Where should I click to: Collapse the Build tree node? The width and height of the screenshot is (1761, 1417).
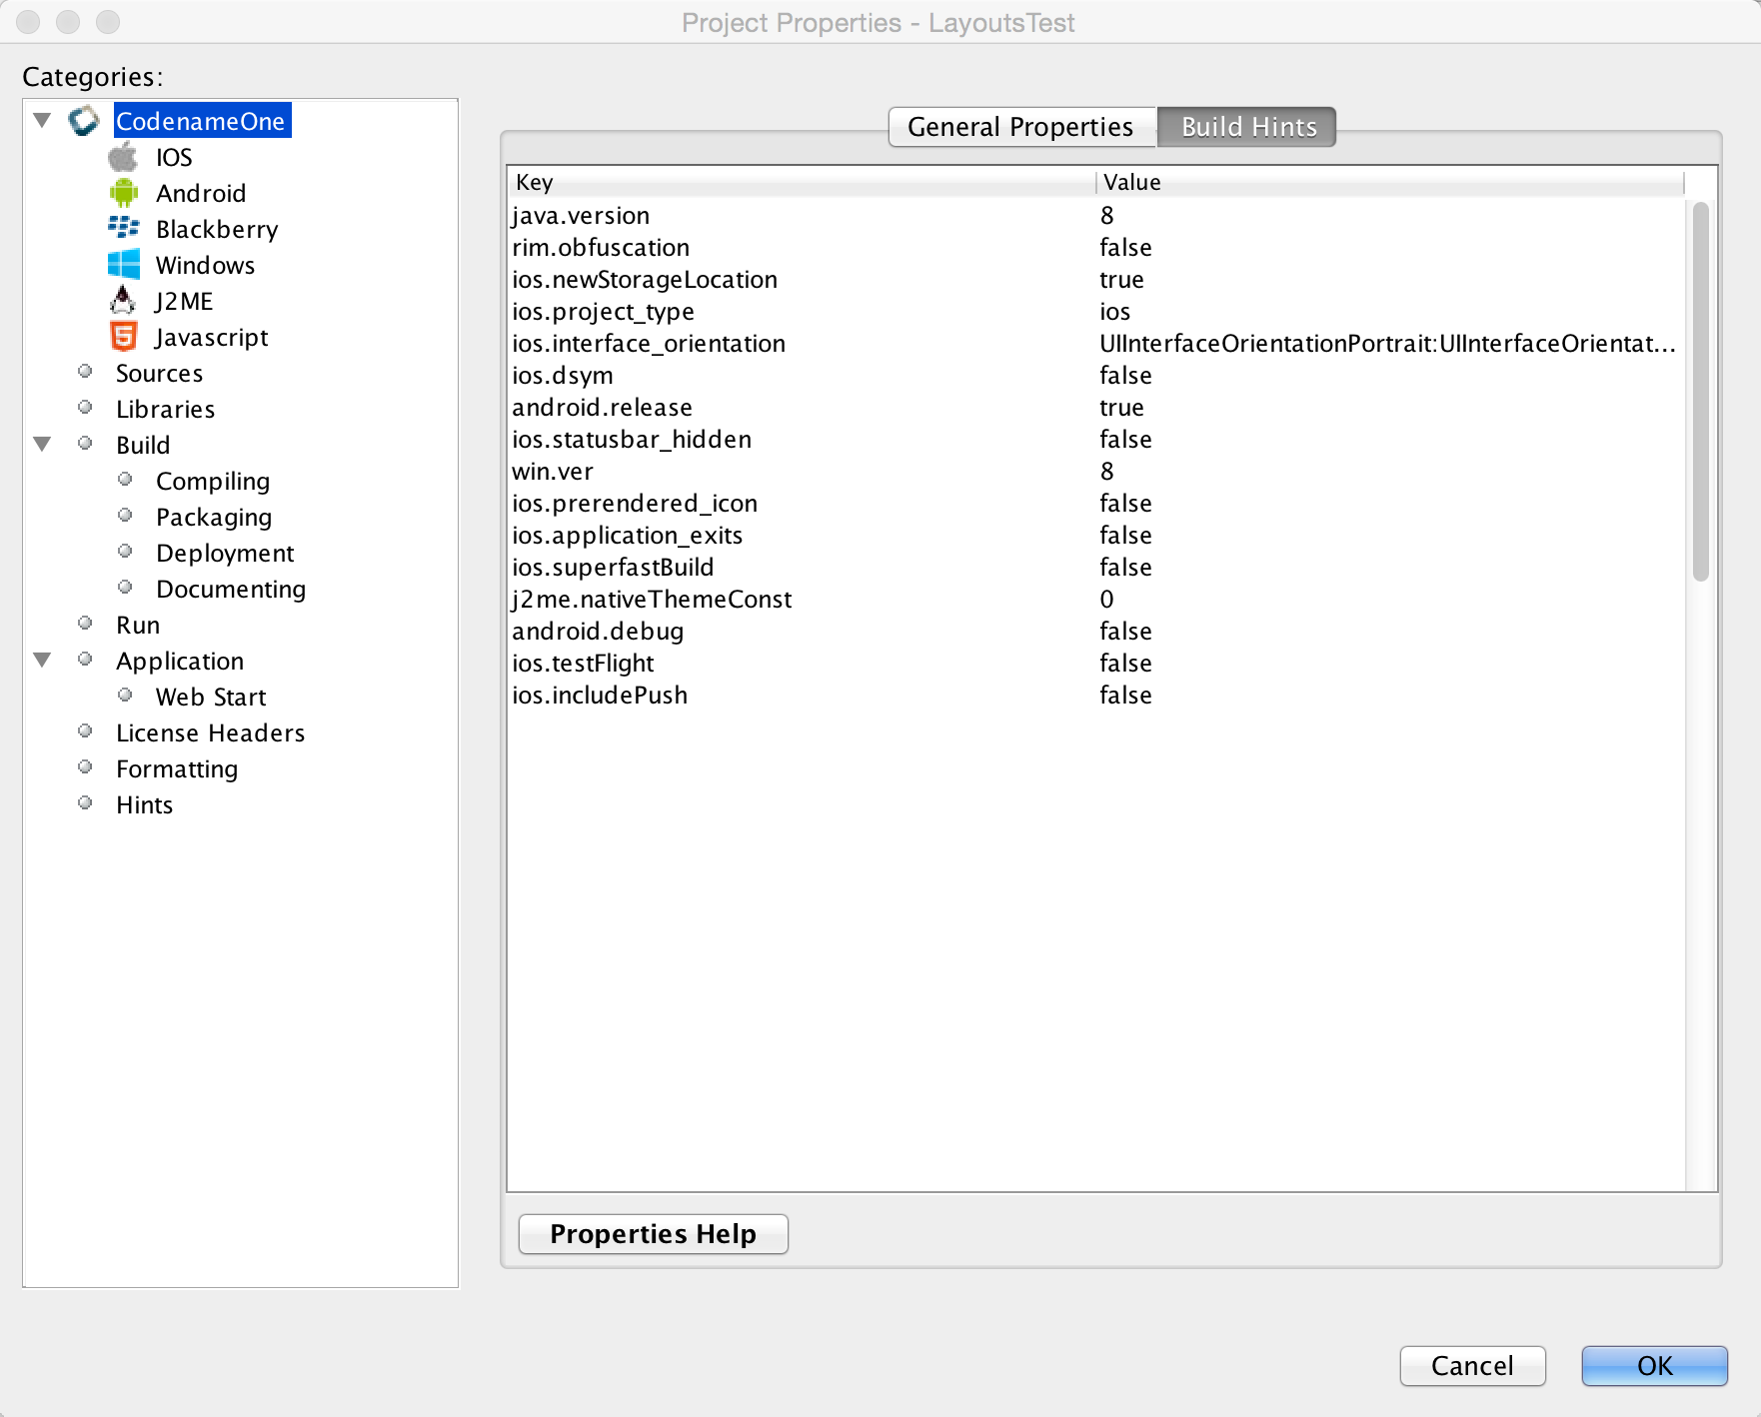pos(42,444)
